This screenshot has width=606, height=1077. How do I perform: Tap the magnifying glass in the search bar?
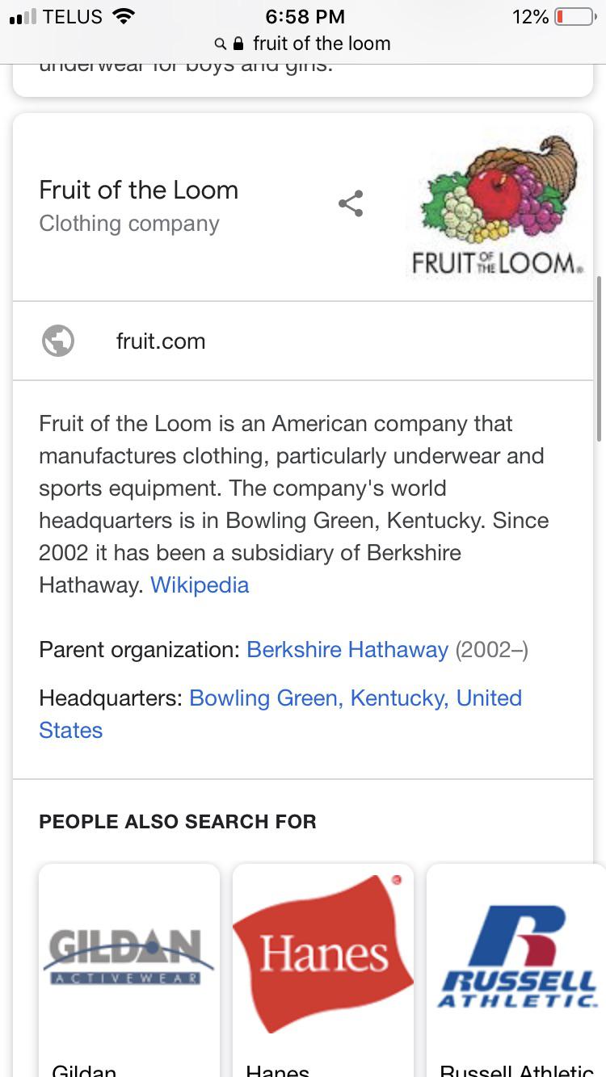point(220,44)
